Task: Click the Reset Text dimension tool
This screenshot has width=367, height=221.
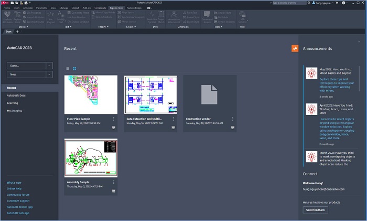Action: pyautogui.click(x=190, y=13)
